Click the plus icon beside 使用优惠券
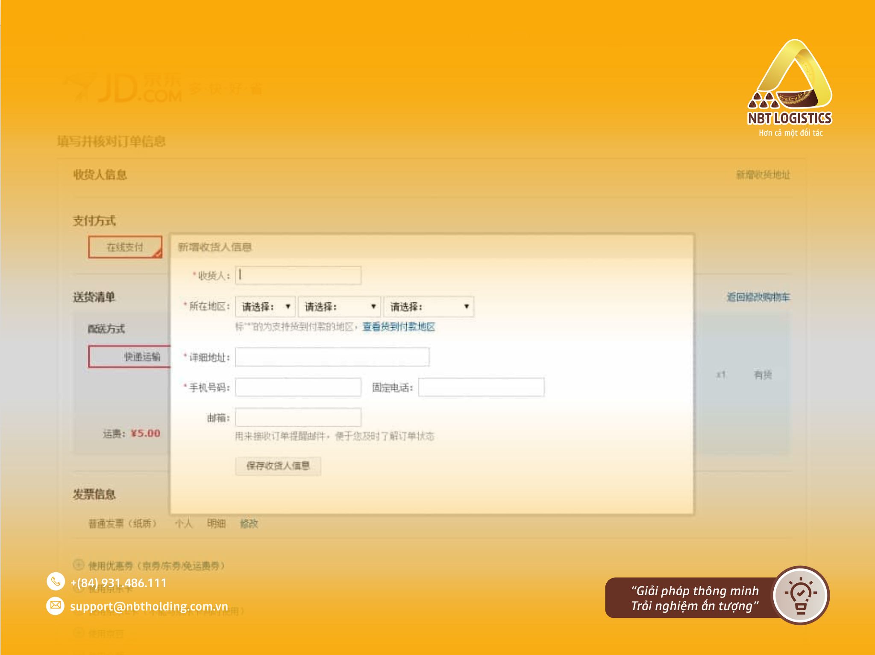The image size is (875, 655). coord(78,565)
